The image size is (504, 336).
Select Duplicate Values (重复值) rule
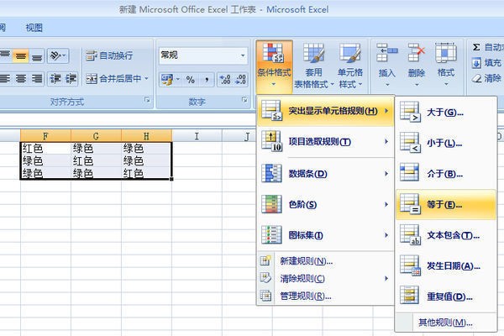click(x=446, y=297)
